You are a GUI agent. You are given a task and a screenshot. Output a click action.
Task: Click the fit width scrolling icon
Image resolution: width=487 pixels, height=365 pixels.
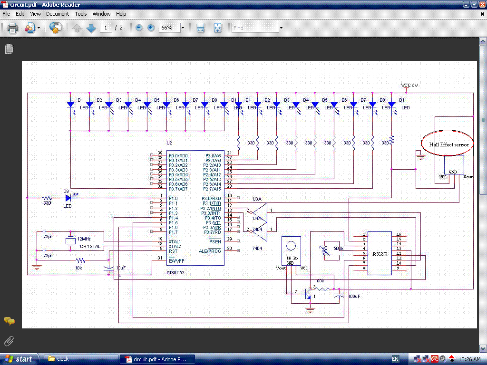[201, 28]
